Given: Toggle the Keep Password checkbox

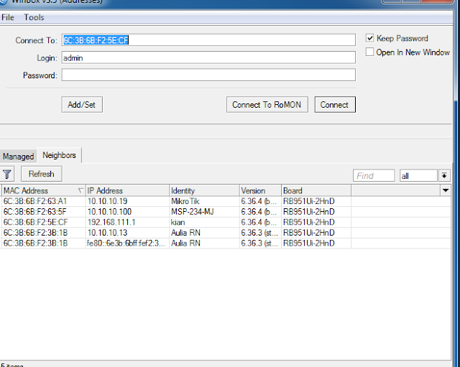Looking at the screenshot, I should tap(369, 38).
